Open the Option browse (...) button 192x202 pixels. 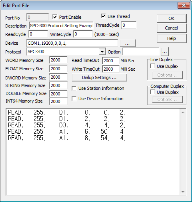coord(165,52)
